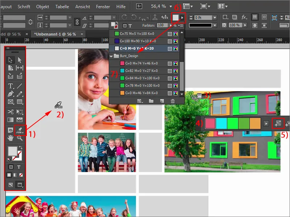This screenshot has width=290, height=217.
Task: Open swatch view options dropdown
Action: pyautogui.click(x=140, y=101)
